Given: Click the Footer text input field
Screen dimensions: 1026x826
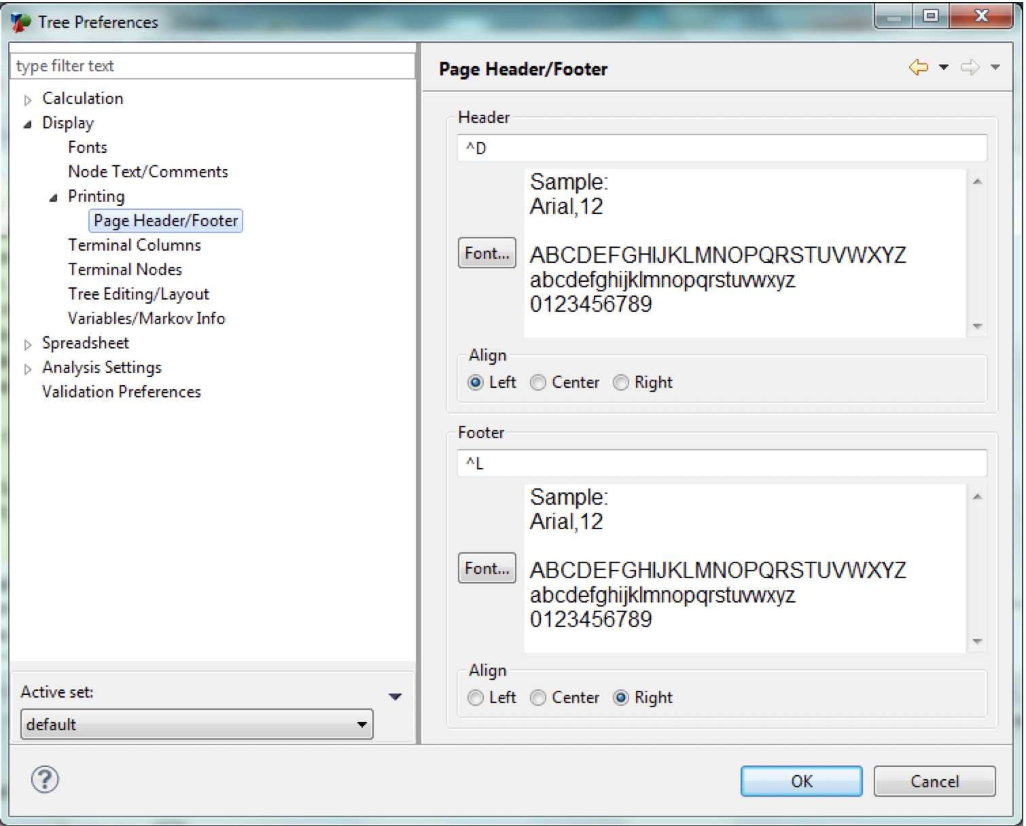Looking at the screenshot, I should (722, 464).
